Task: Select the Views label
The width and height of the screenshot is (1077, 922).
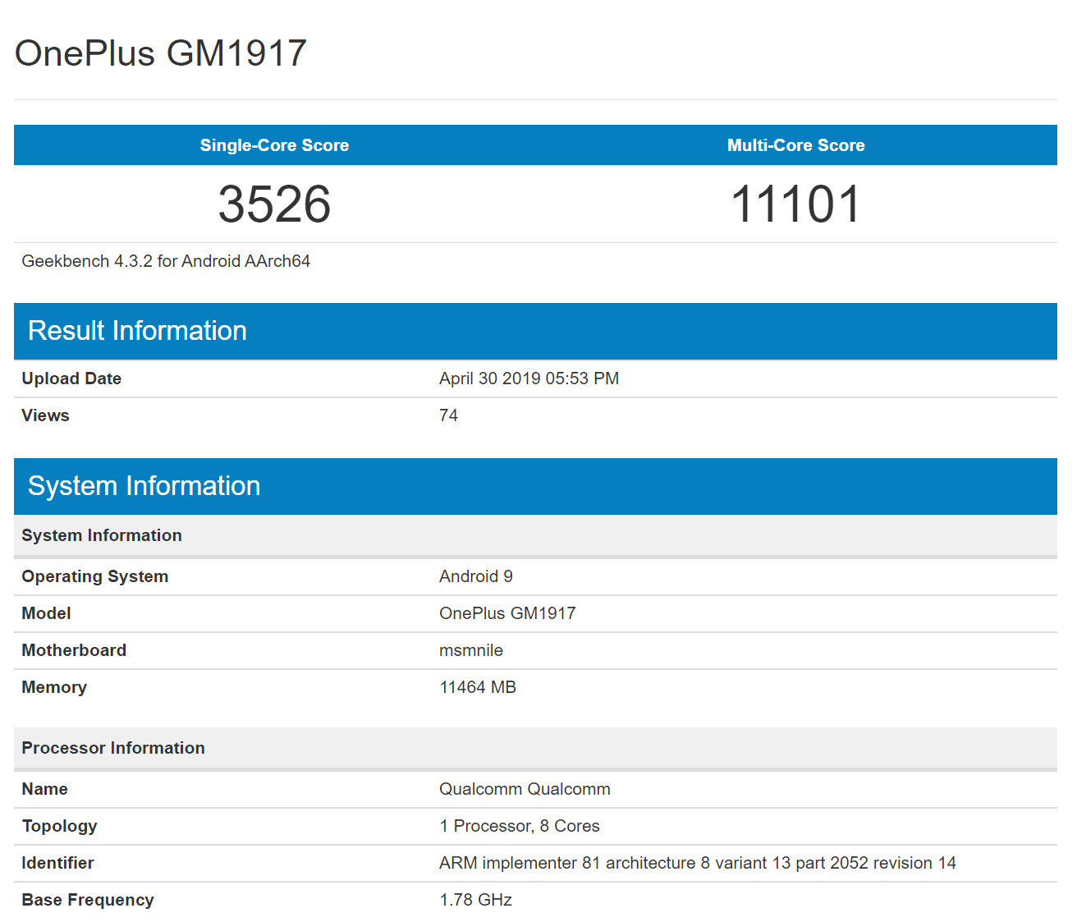Action: tap(45, 415)
